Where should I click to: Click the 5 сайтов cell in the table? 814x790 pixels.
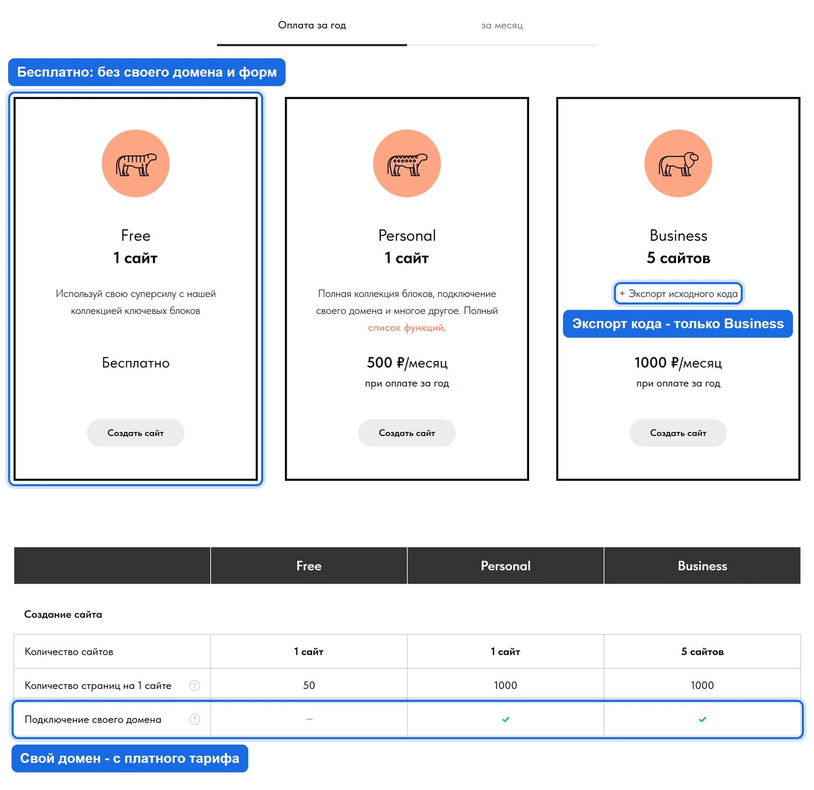tap(702, 652)
